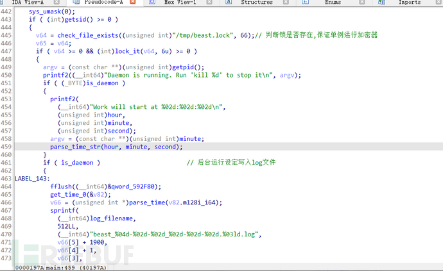Switch to the Hex View-1 tab
This screenshot has width=443, height=271.
pyautogui.click(x=180, y=3)
